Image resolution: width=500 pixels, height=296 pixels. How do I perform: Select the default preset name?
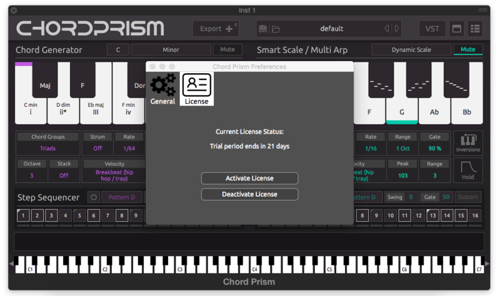[x=332, y=29]
